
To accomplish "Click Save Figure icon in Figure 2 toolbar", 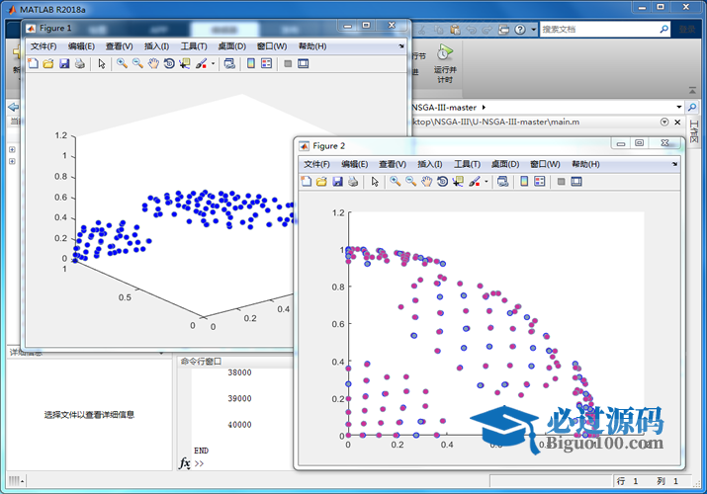I will click(337, 182).
